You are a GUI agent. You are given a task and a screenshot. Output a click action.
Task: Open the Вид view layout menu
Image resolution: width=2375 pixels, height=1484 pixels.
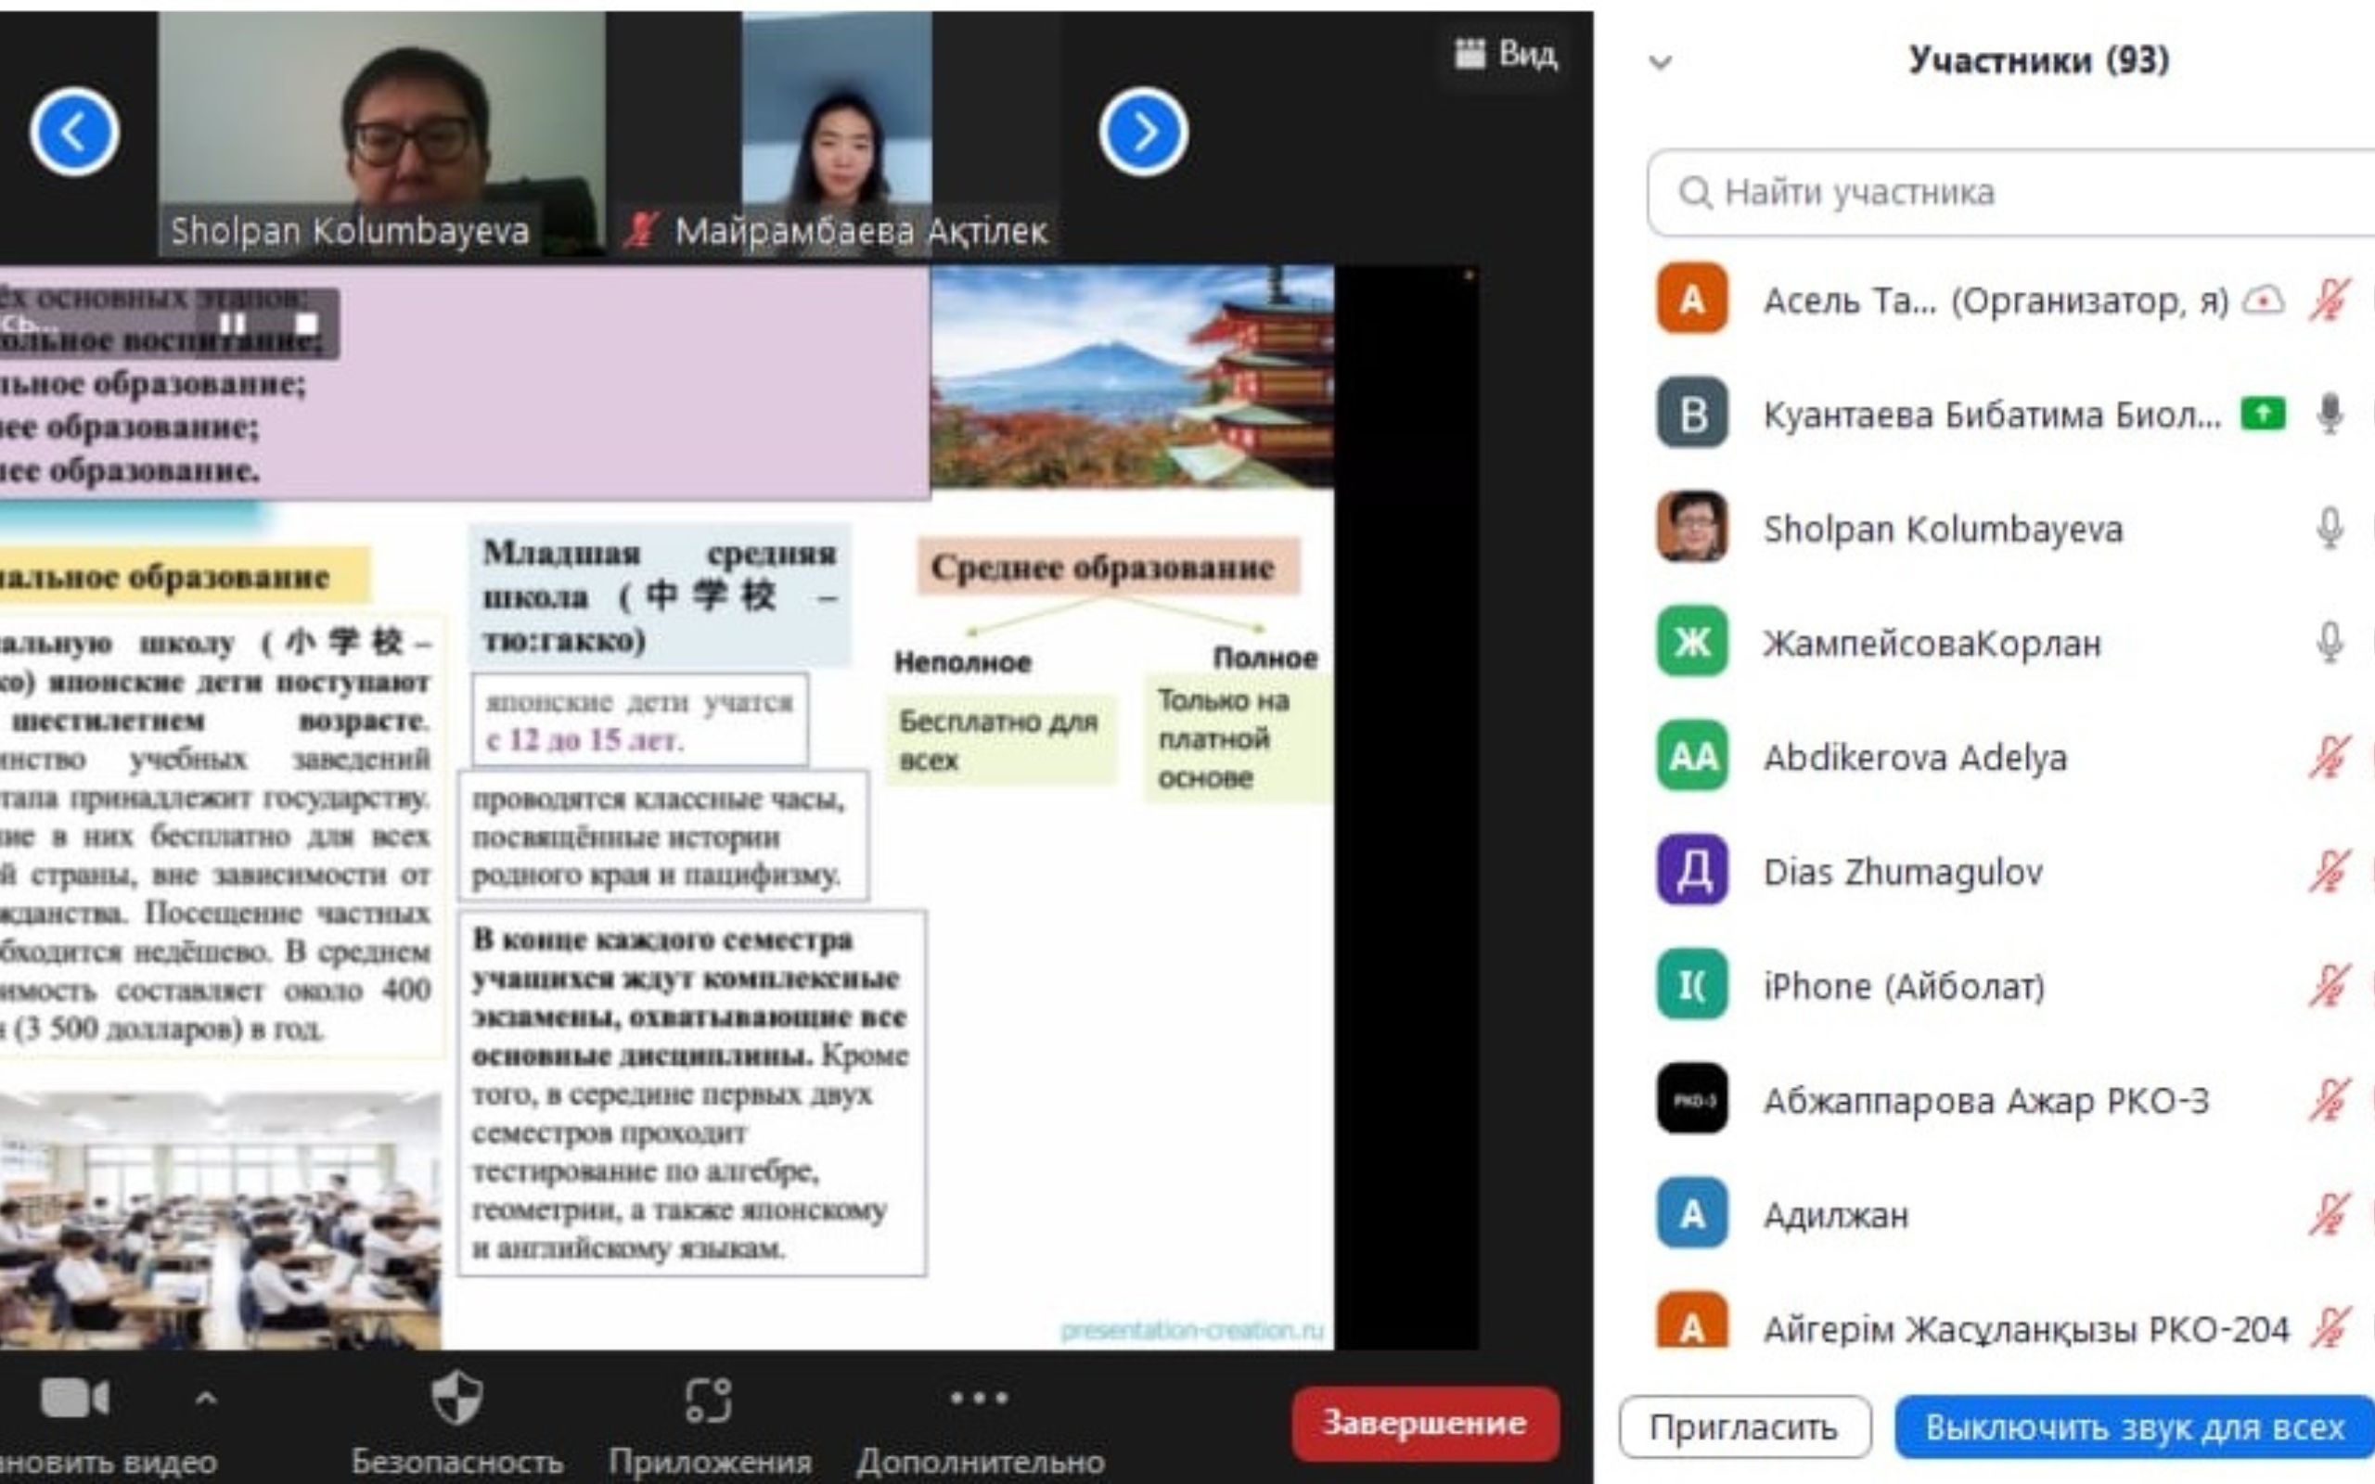click(x=1506, y=54)
